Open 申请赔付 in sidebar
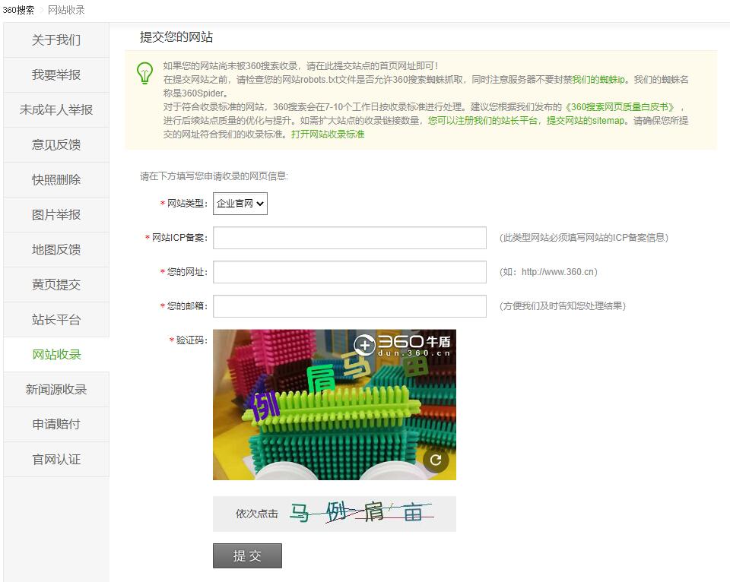Screen dimensions: 730x582 tap(56, 424)
